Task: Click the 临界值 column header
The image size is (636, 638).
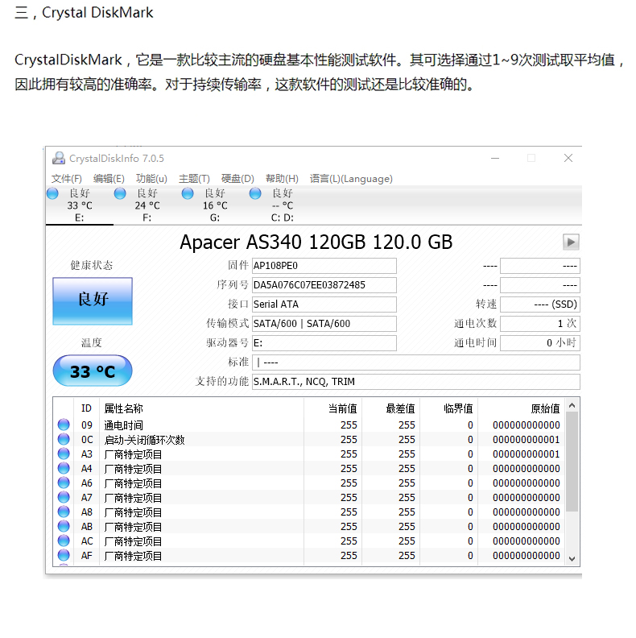Action: tap(449, 408)
